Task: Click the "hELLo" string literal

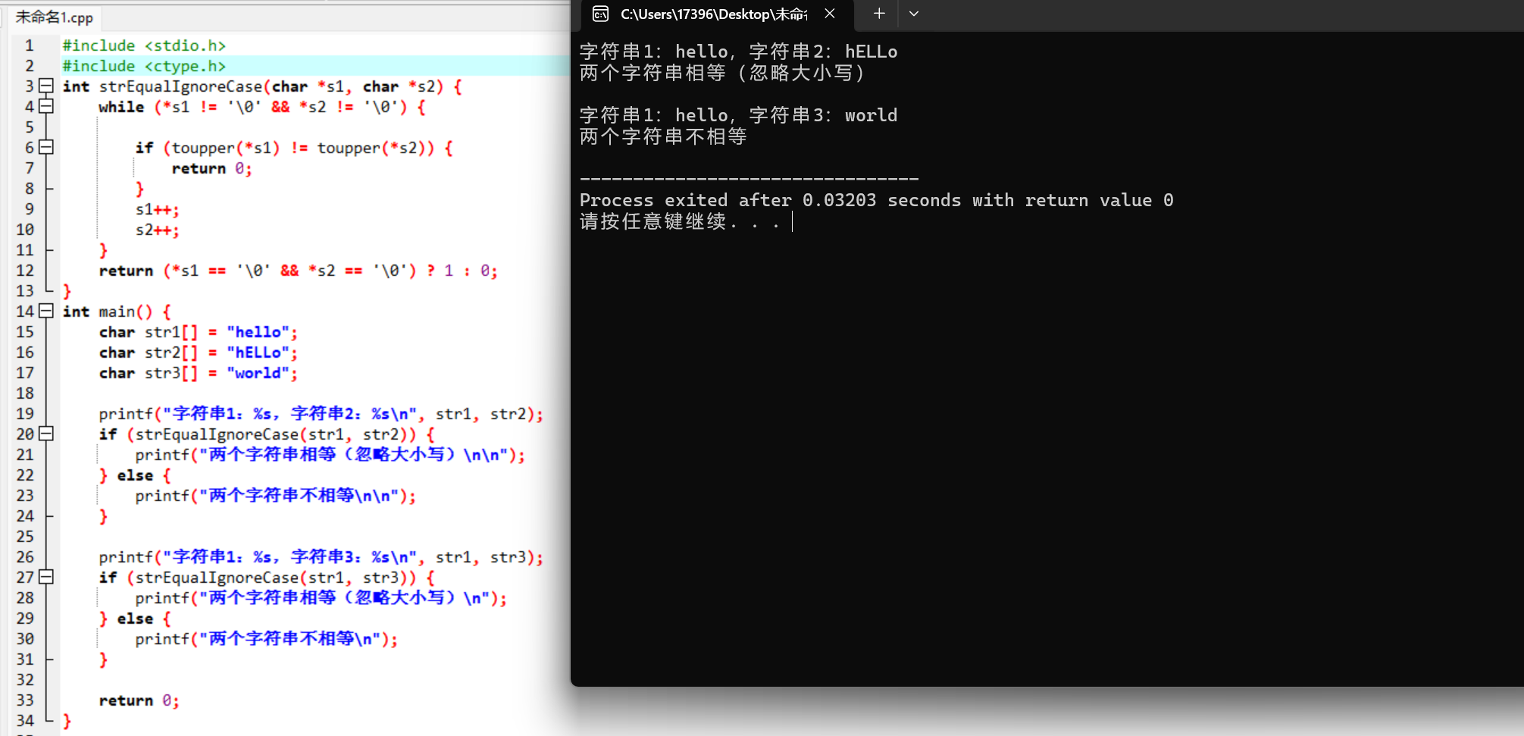Action: (258, 352)
